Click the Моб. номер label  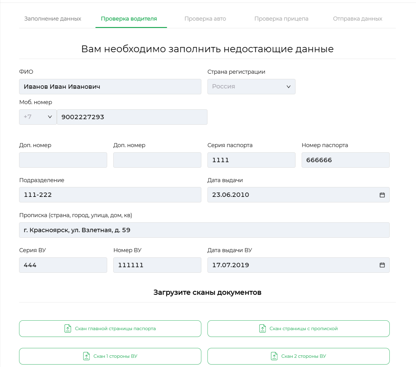coord(36,102)
